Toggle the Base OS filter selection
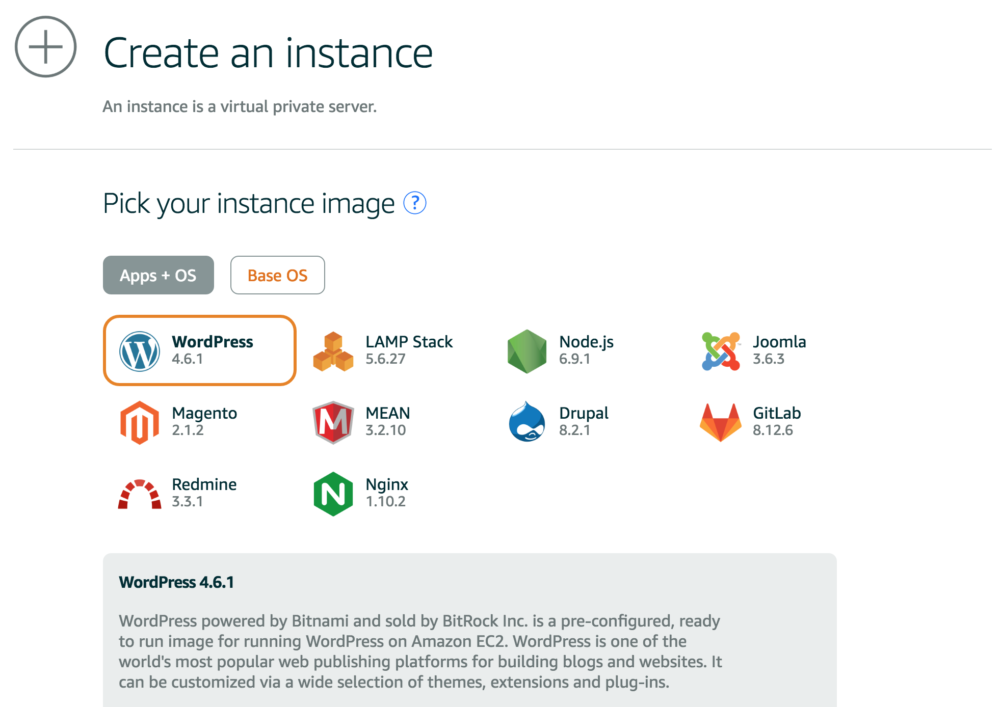The width and height of the screenshot is (1001, 707). 277,276
